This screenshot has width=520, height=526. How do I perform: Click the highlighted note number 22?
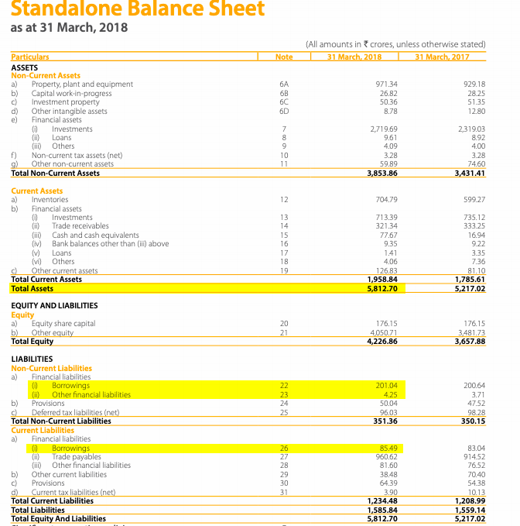[284, 386]
